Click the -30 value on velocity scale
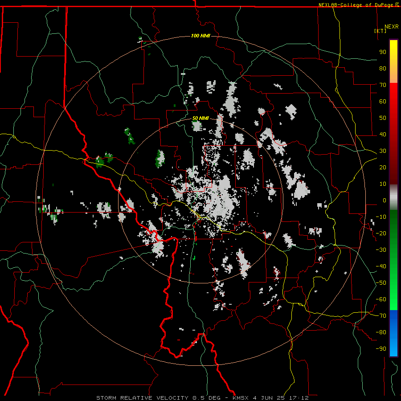 381,250
